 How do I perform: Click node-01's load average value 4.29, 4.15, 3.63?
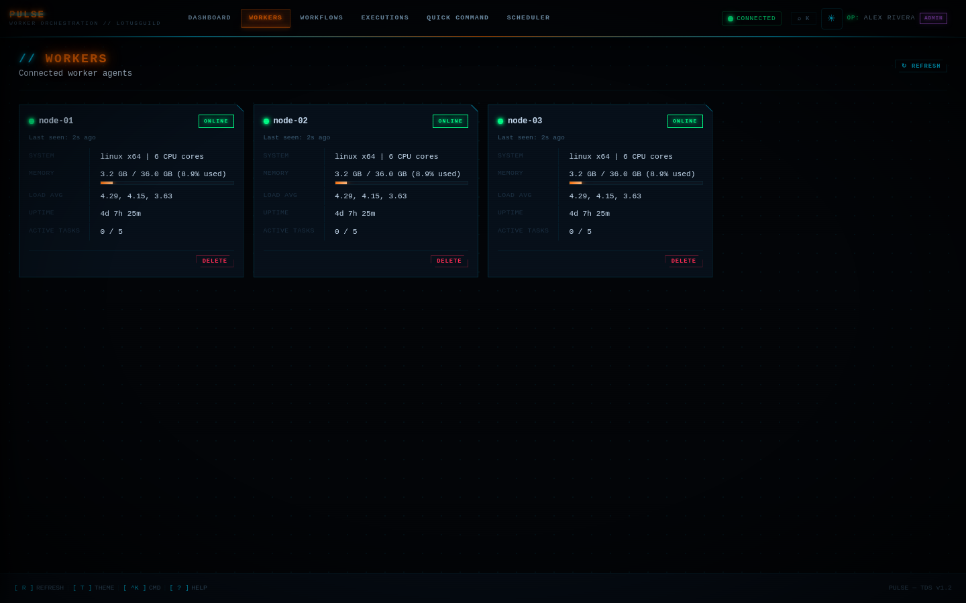136,196
